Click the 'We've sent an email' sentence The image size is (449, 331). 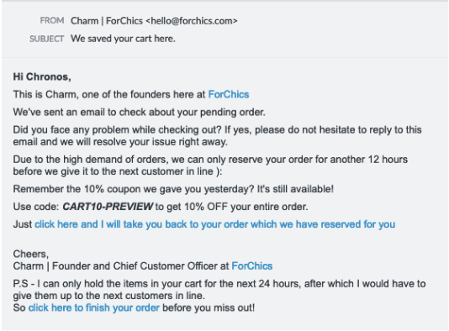[x=140, y=112]
